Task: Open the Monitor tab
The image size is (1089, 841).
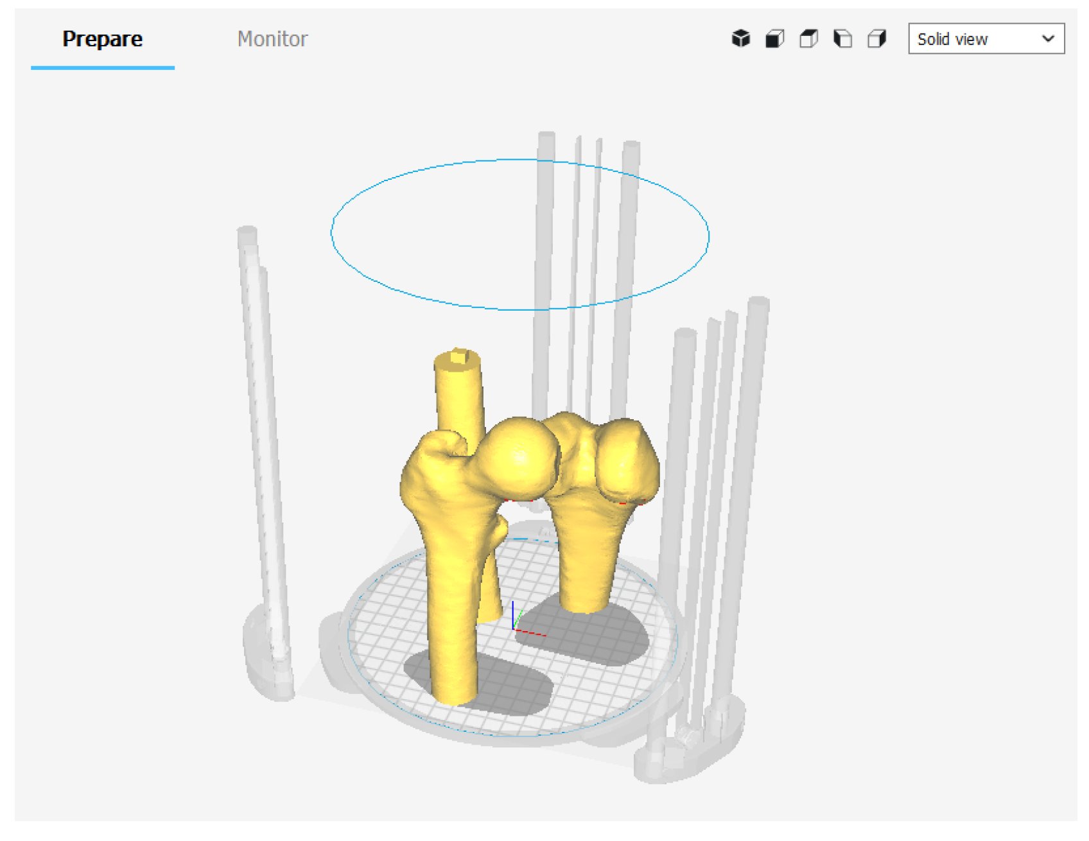Action: pos(272,39)
